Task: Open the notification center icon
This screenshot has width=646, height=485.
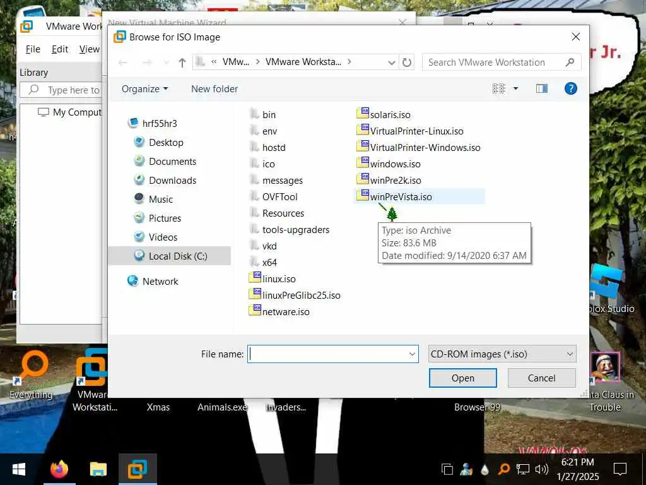Action: pyautogui.click(x=620, y=469)
